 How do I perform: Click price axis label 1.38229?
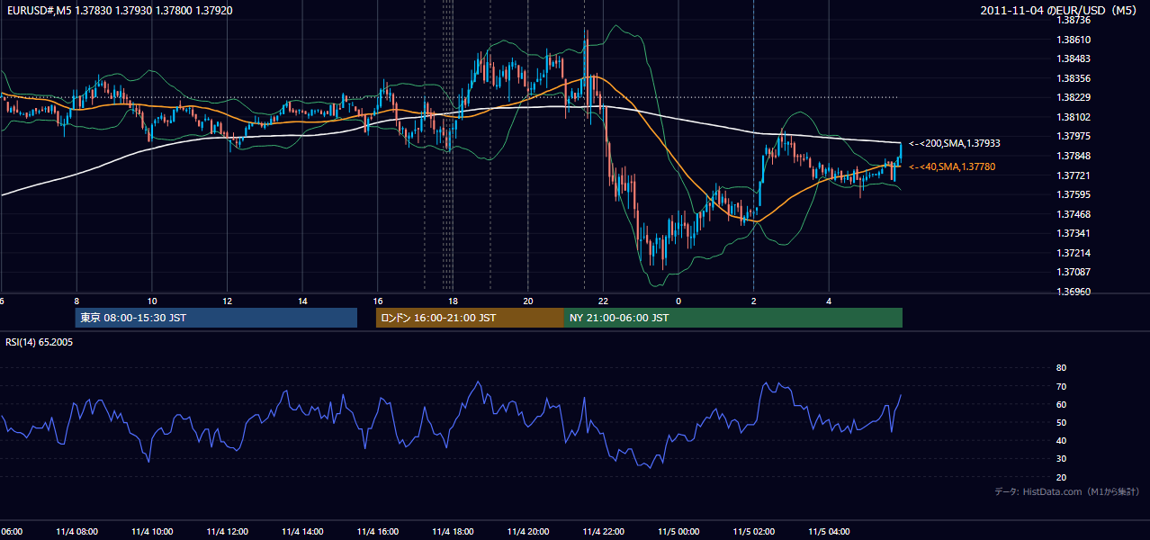point(1074,97)
